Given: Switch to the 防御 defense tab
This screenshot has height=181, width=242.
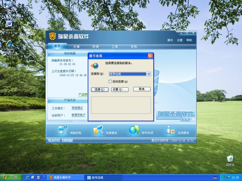Looking at the screenshot, I should click(x=96, y=46).
